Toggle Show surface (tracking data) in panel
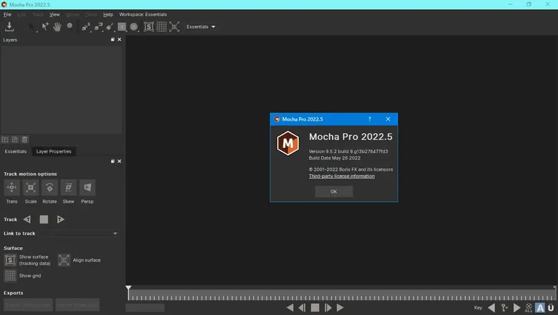 click(10, 260)
